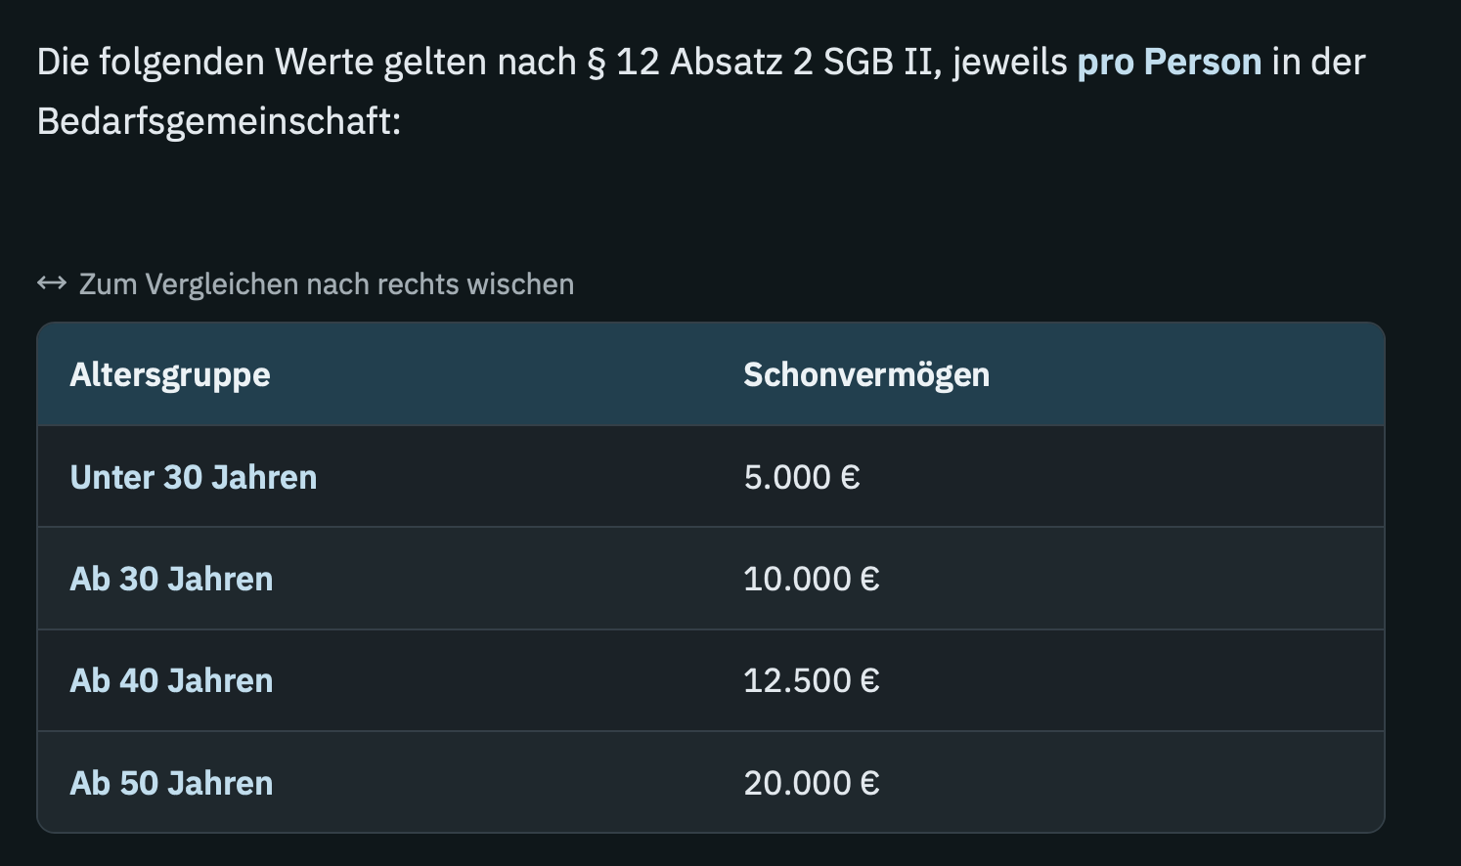
Task: Click the swipe arrows icon above table
Action: click(52, 283)
